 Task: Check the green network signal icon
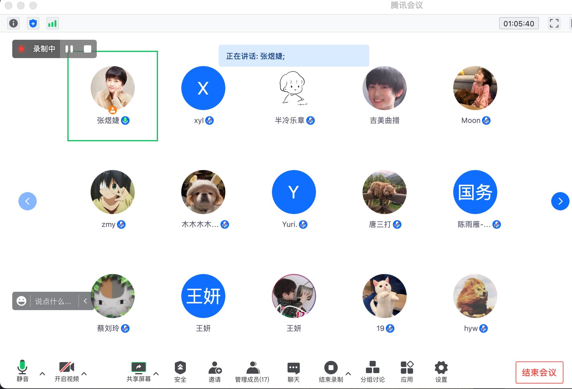(x=52, y=23)
